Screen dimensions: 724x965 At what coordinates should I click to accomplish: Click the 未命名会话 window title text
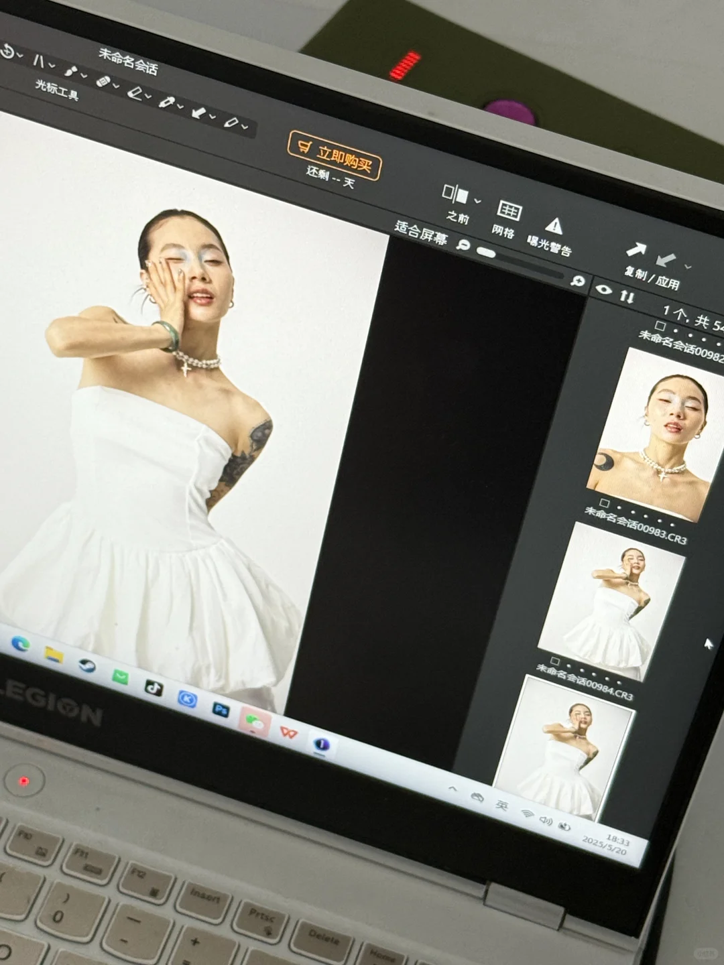tap(128, 61)
